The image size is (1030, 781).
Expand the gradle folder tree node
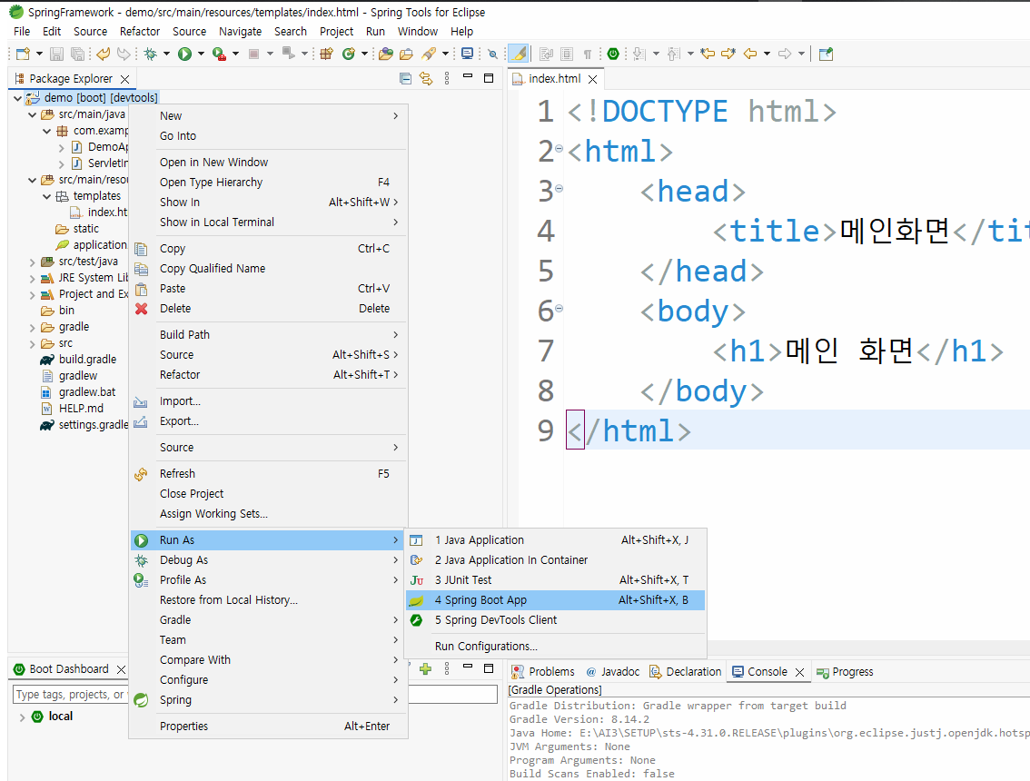click(x=32, y=327)
